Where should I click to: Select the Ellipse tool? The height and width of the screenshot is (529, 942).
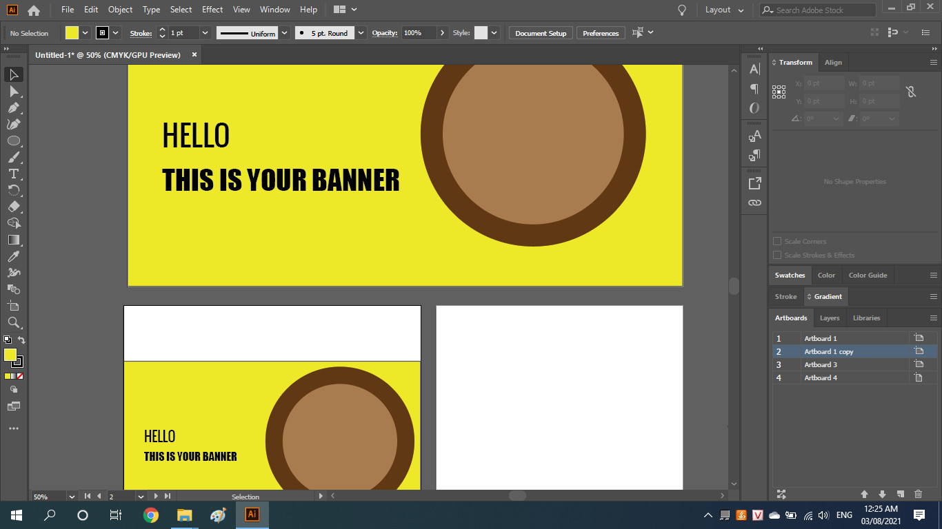pos(14,141)
